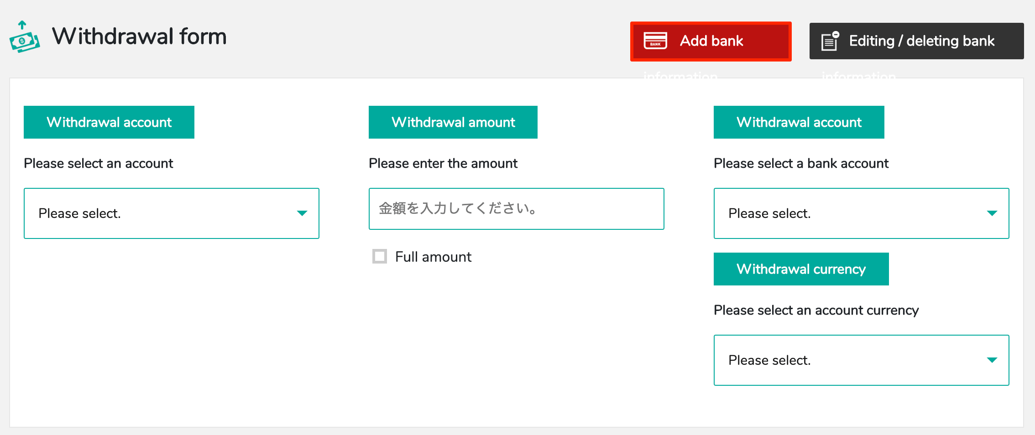Open the 'Please select an account' dropdown

171,213
